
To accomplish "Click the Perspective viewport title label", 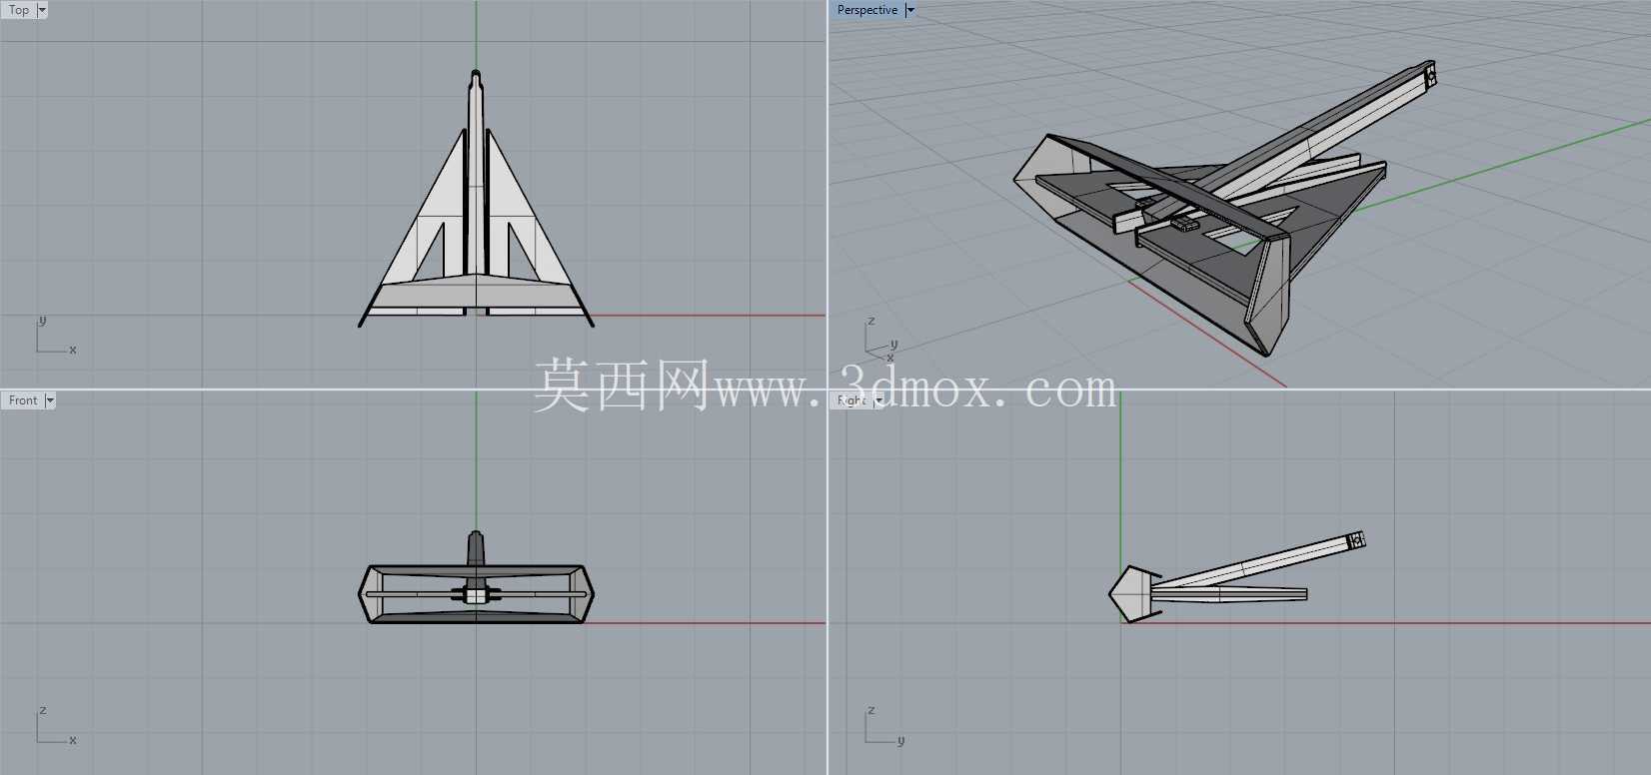I will tap(866, 10).
